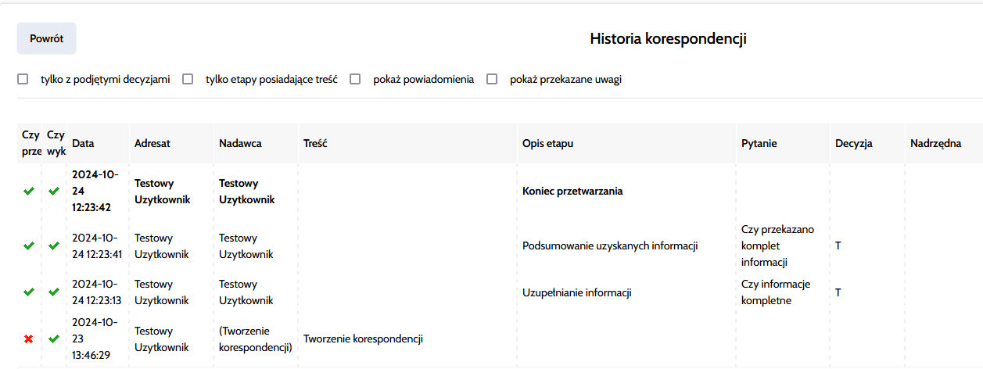Screen dimensions: 983x369
Task: Select date 2024-10-24 12:23:13 cell
Action: [x=97, y=292]
